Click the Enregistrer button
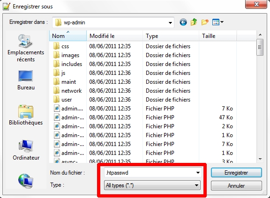Viewport: 270px width, 198px height. point(236,173)
